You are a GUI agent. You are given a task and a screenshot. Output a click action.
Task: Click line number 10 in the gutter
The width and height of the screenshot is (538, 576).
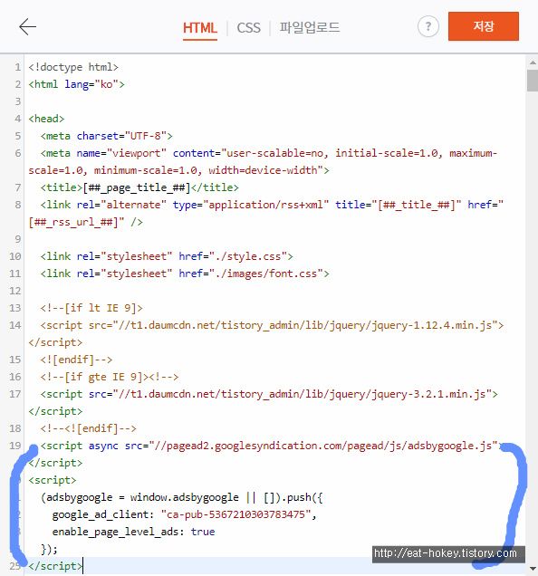coord(14,256)
